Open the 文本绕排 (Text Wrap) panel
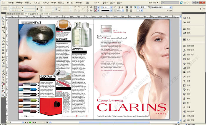The image size is (206, 125). [x=189, y=46]
